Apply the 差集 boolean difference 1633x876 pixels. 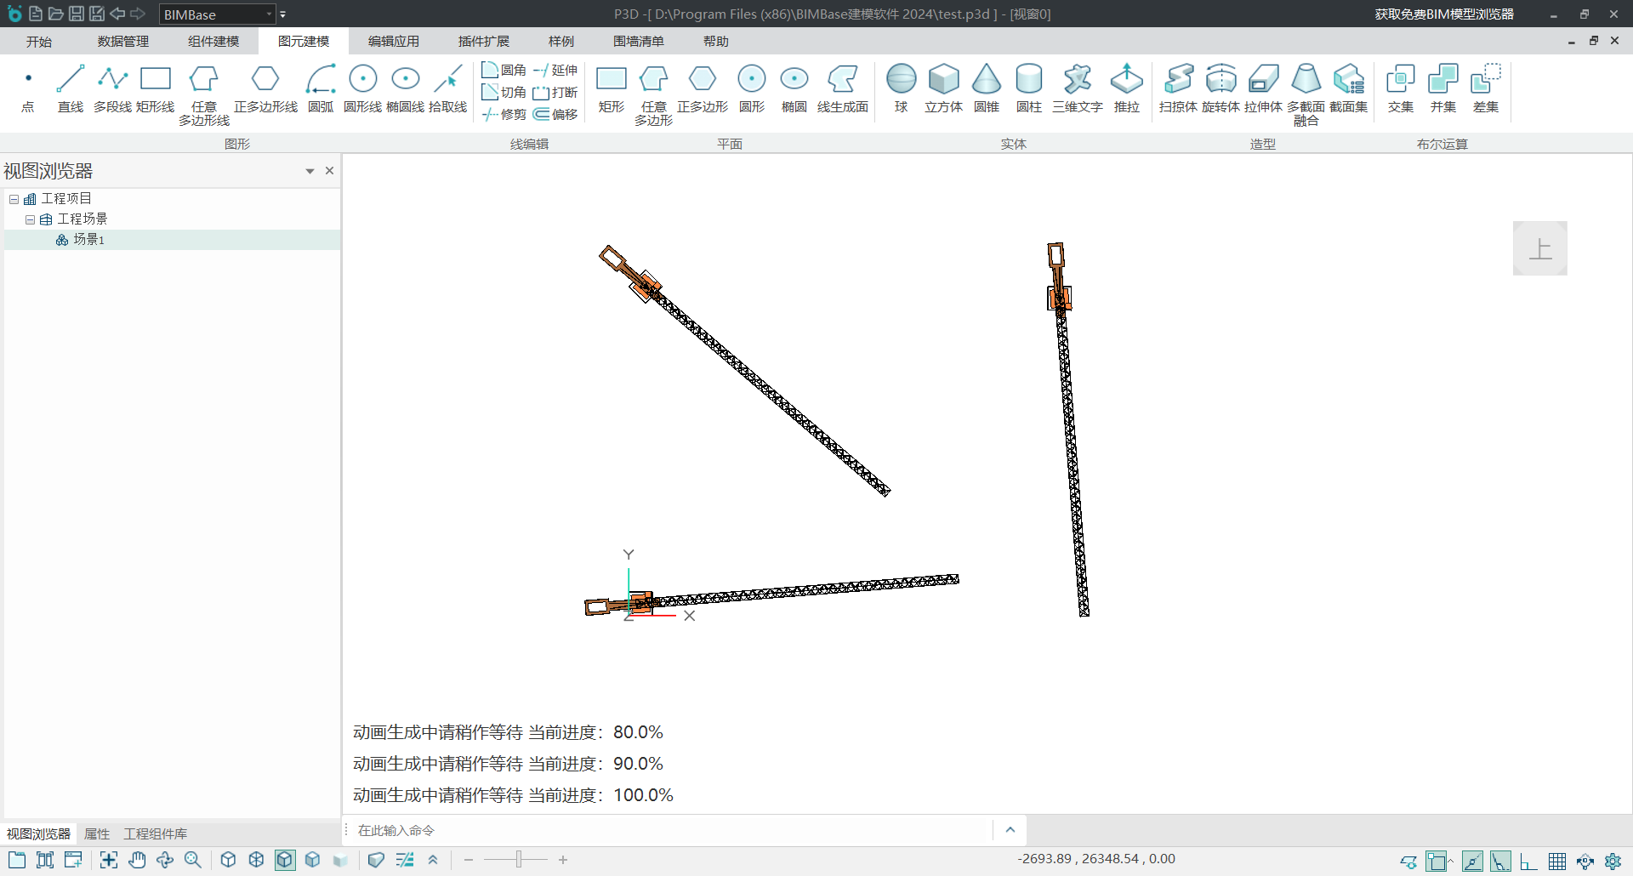1486,88
